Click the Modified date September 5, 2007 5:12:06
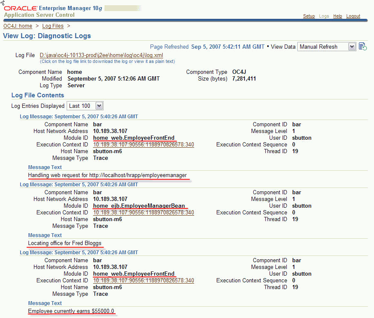The height and width of the screenshot is (318, 374). pyautogui.click(x=114, y=78)
